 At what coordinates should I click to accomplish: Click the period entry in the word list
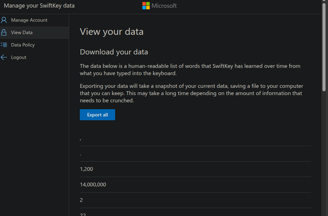tap(81, 154)
